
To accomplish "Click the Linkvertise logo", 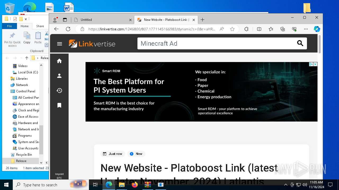I will pyautogui.click(x=92, y=44).
